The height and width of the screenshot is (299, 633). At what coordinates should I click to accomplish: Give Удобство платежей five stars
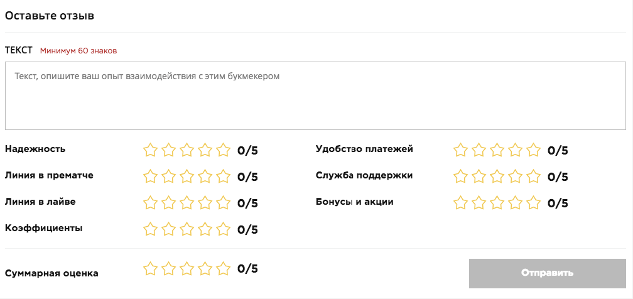(533, 150)
